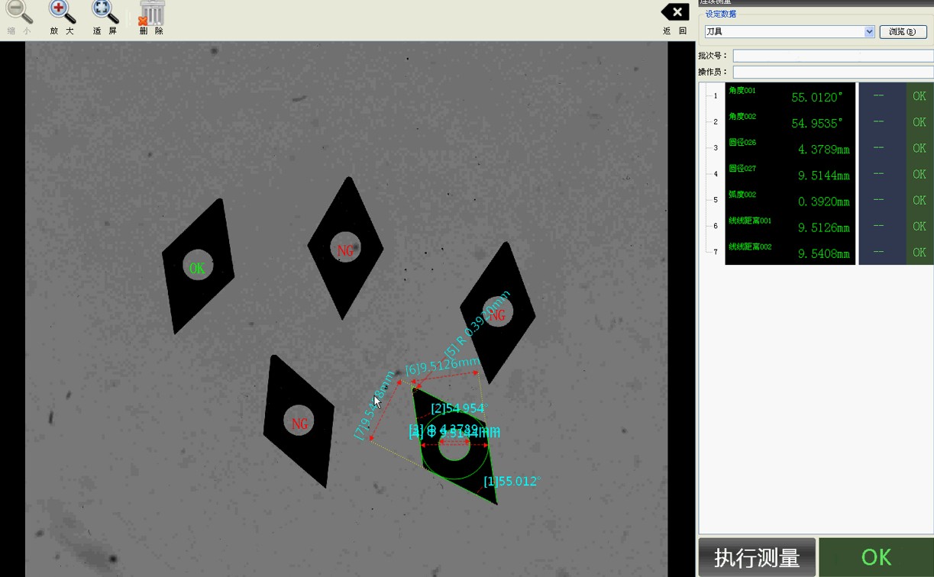Click the 浏览(B) browse button
The image size is (934, 577).
(x=903, y=32)
